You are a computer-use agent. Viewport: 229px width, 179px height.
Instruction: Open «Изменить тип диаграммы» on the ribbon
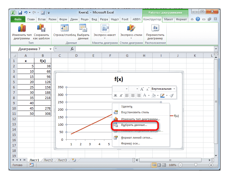pyautogui.click(x=22, y=31)
